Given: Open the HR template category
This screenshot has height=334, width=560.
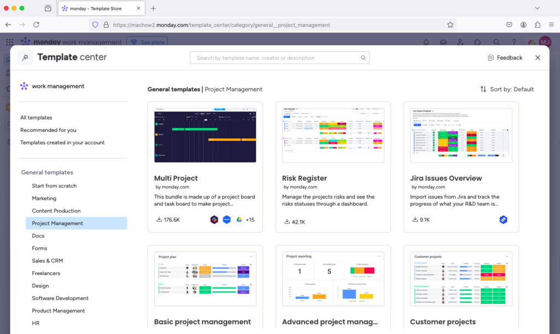Looking at the screenshot, I should pyautogui.click(x=36, y=323).
